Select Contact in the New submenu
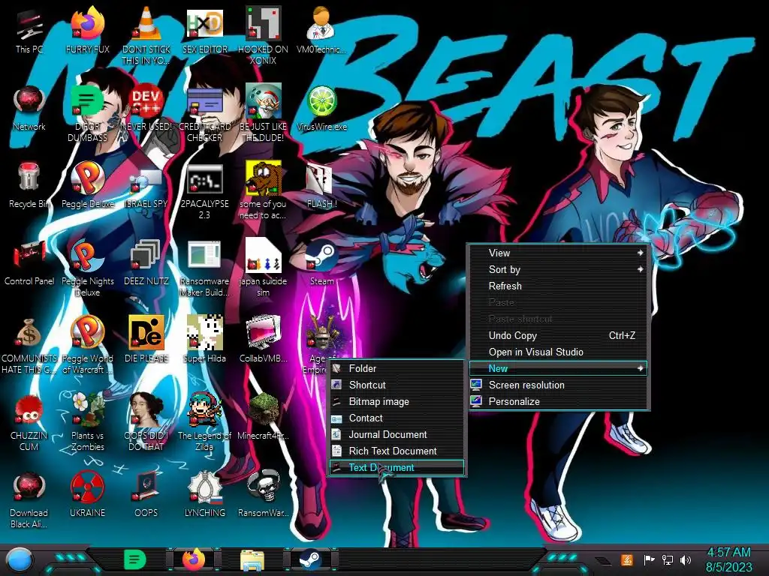This screenshot has height=576, width=769. click(x=397, y=418)
